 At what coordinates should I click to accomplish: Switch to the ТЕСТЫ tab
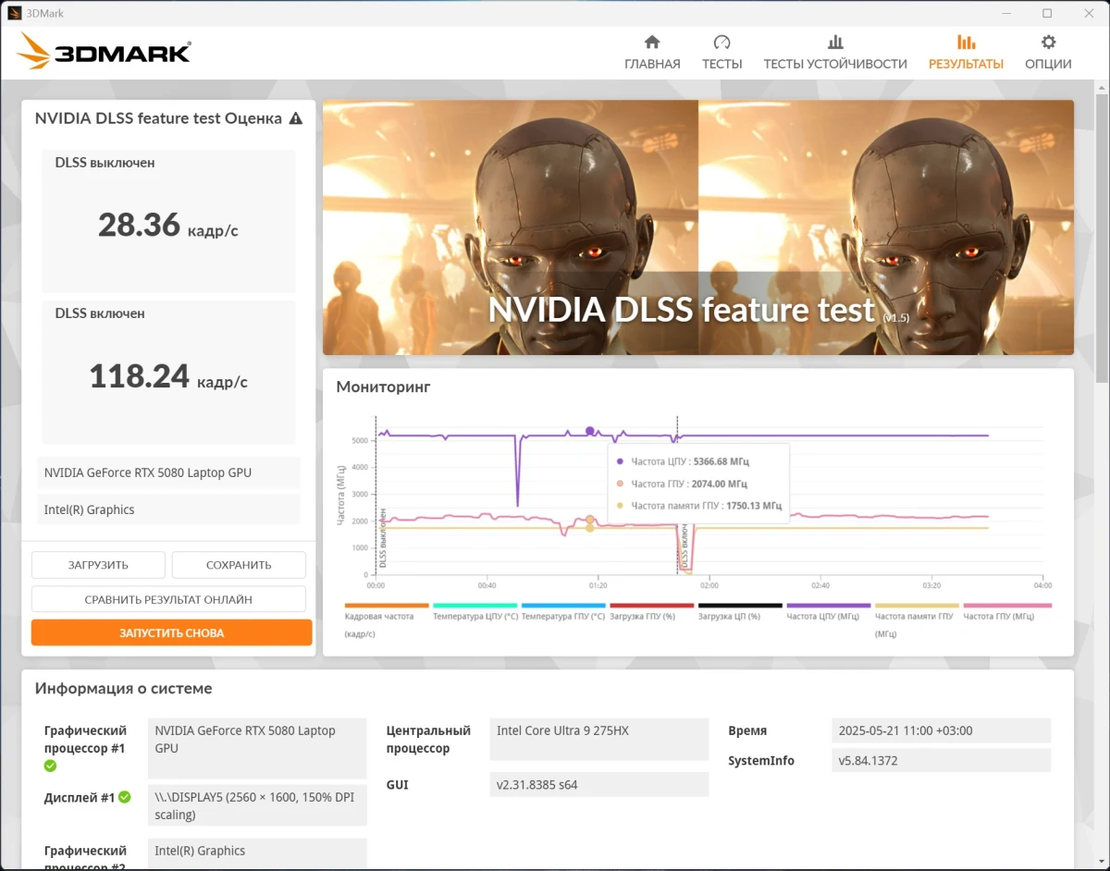point(721,53)
